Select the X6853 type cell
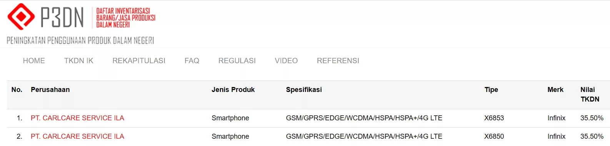The height and width of the screenshot is (146, 610). [x=494, y=118]
